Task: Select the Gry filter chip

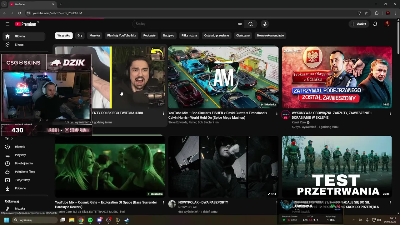Action: point(80,36)
